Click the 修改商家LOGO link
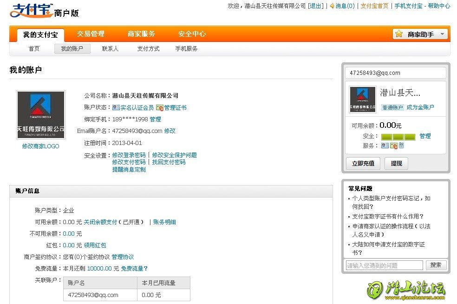The width and height of the screenshot is (457, 304). click(40, 146)
